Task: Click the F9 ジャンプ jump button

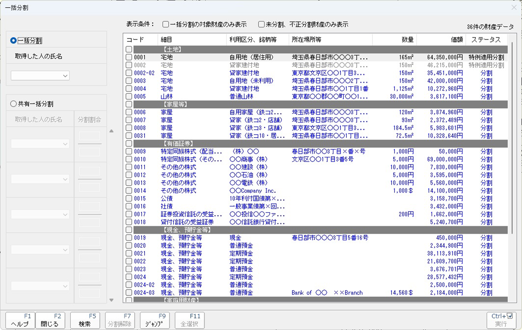Action: 155,320
